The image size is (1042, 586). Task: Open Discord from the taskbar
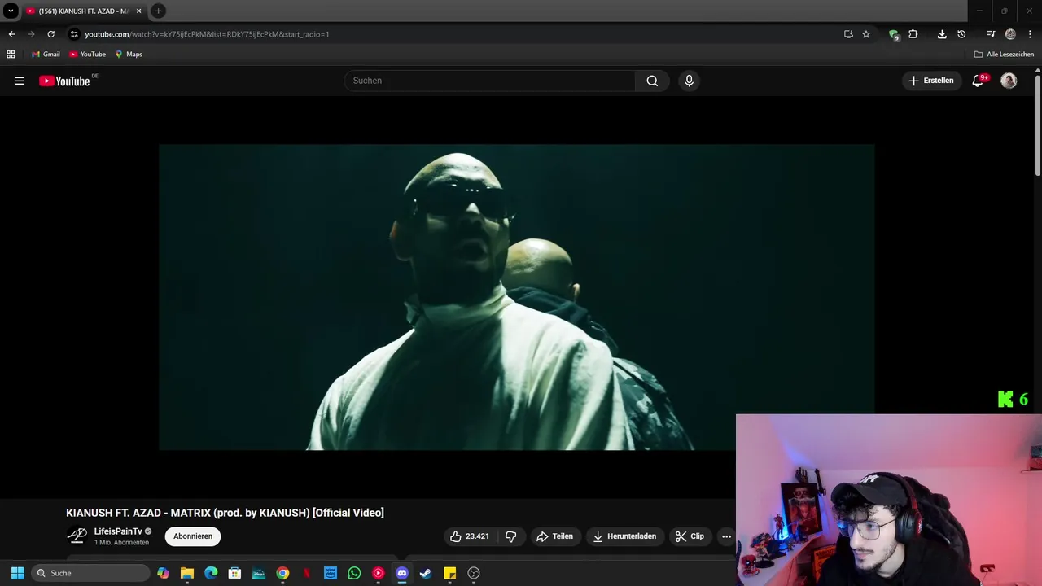tap(401, 573)
